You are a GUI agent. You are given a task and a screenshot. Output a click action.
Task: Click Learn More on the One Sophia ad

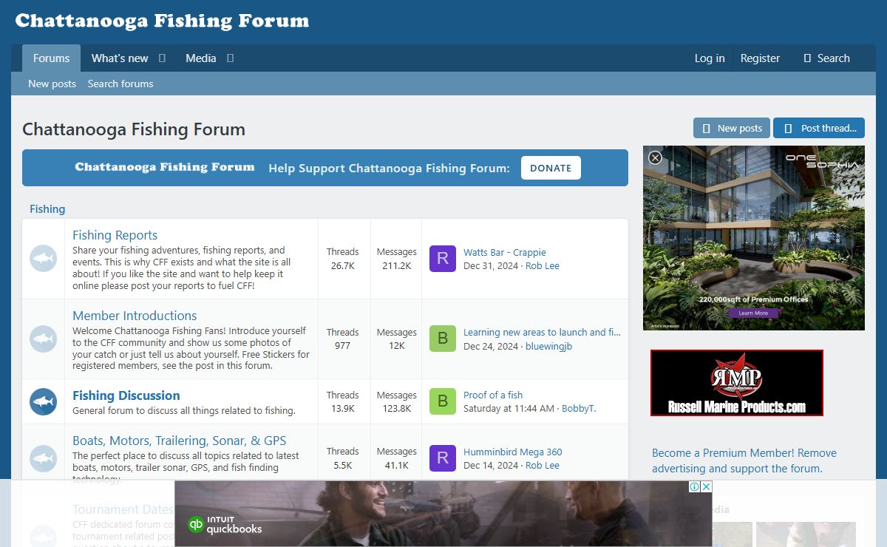[x=753, y=313]
